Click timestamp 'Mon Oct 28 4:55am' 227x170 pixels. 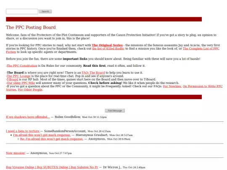click(99, 131)
